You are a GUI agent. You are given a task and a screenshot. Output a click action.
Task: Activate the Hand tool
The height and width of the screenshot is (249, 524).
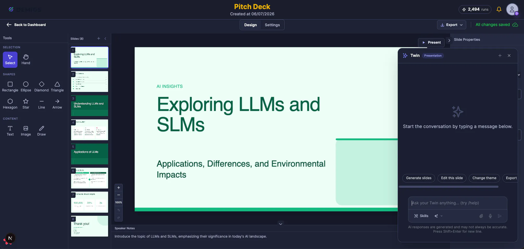pos(26,60)
